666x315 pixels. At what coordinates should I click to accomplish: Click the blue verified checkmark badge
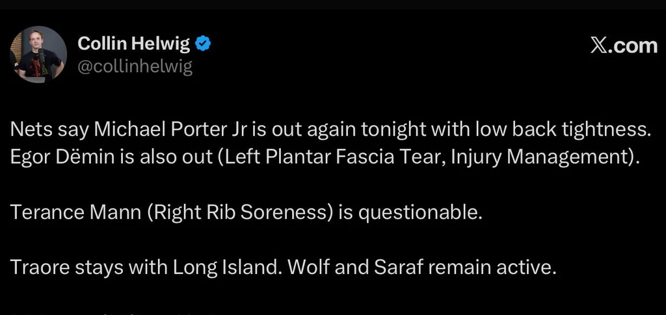(x=204, y=44)
